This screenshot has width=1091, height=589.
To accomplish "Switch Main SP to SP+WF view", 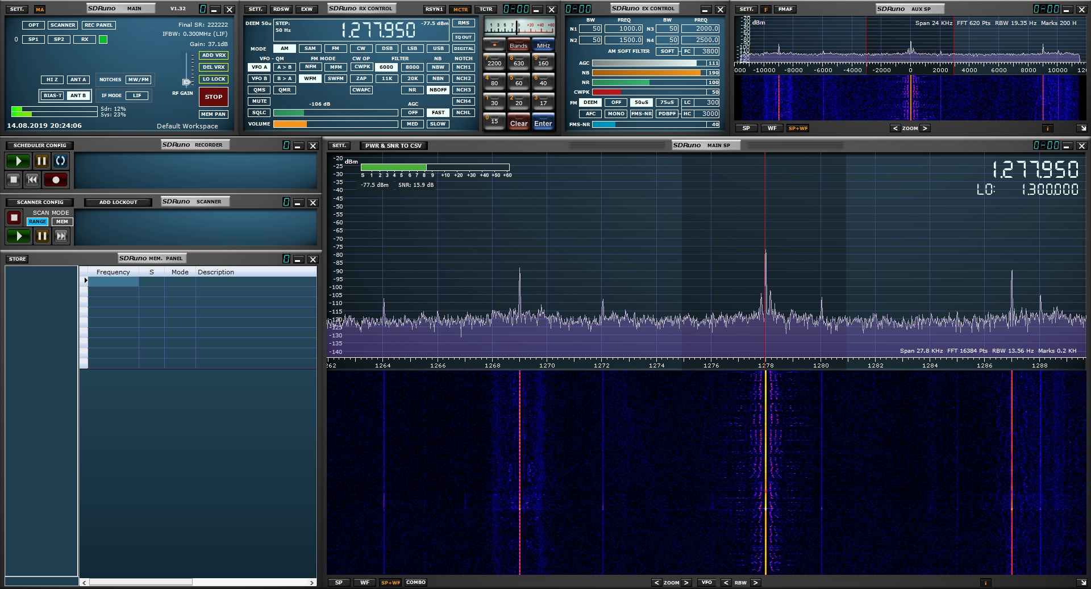I will [390, 583].
